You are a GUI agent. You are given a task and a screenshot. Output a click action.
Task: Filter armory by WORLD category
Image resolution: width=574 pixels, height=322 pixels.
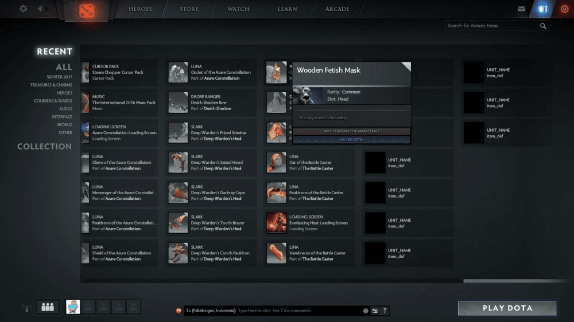64,125
